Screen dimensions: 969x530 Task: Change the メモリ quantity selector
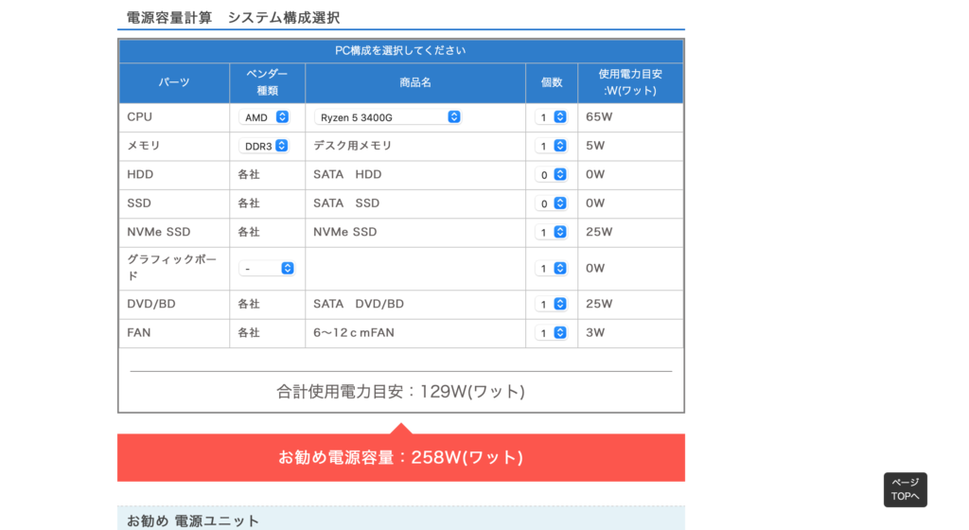click(x=551, y=146)
